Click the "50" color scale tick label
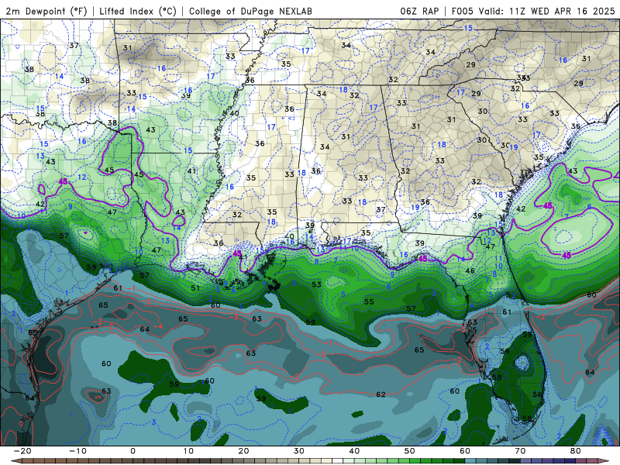620x465 pixels. (x=410, y=451)
